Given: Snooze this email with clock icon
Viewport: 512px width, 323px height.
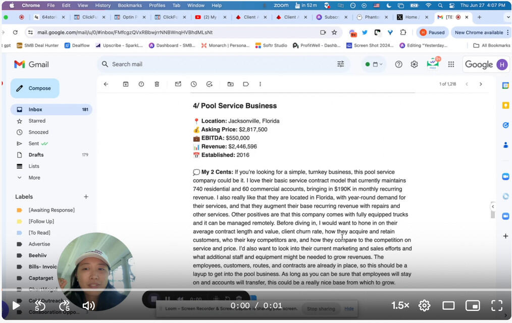Looking at the screenshot, I should 193,84.
